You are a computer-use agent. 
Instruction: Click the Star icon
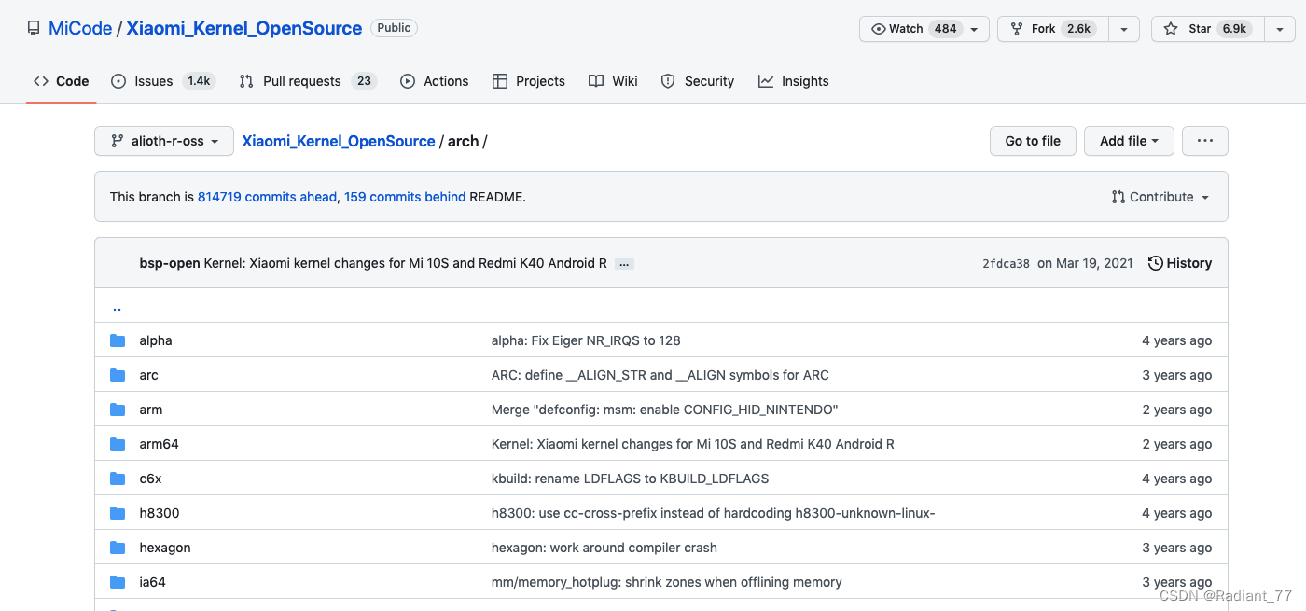[1171, 29]
